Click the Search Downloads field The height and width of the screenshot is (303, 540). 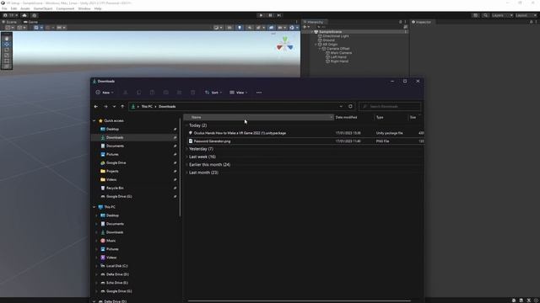390,107
